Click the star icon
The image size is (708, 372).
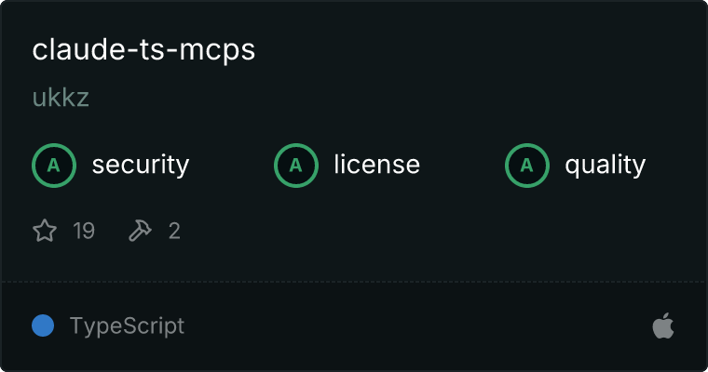point(45,231)
